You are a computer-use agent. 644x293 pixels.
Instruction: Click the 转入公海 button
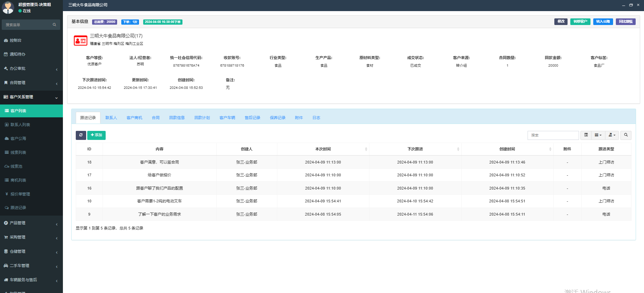pyautogui.click(x=603, y=22)
